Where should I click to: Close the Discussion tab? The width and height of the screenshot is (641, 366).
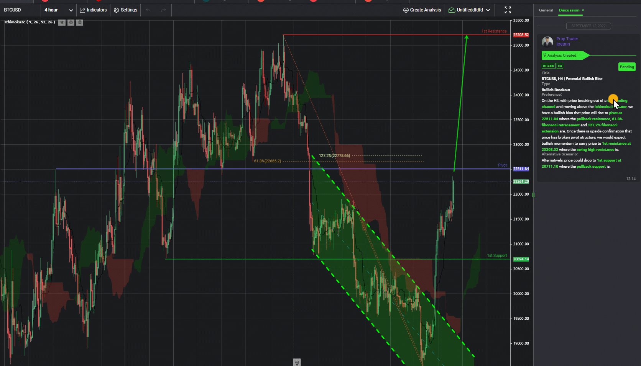pos(583,10)
